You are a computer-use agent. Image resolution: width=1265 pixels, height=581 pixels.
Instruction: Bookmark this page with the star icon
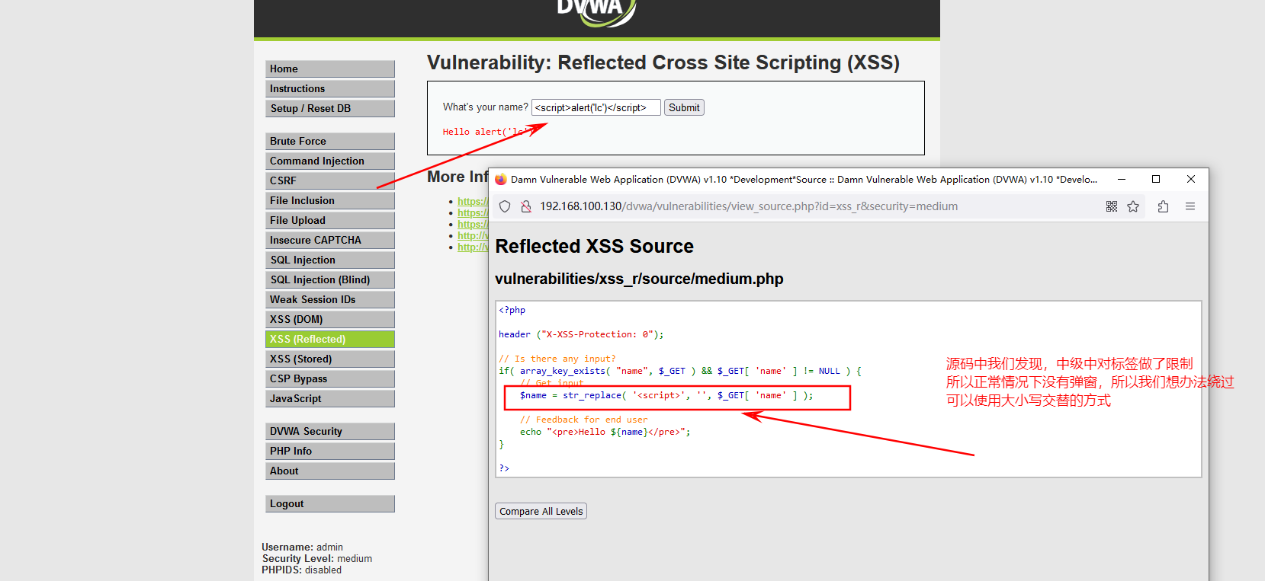coord(1133,206)
